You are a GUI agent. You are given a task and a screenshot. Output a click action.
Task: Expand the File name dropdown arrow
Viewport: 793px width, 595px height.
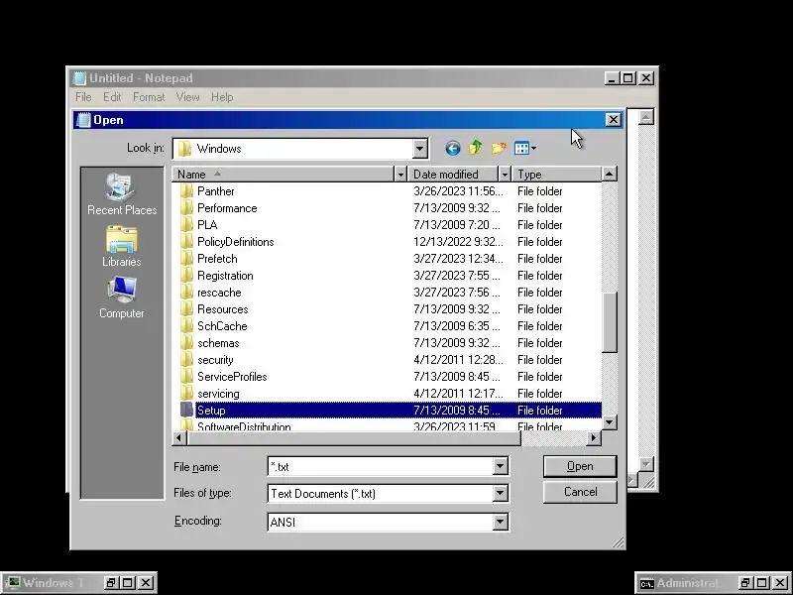tap(501, 466)
